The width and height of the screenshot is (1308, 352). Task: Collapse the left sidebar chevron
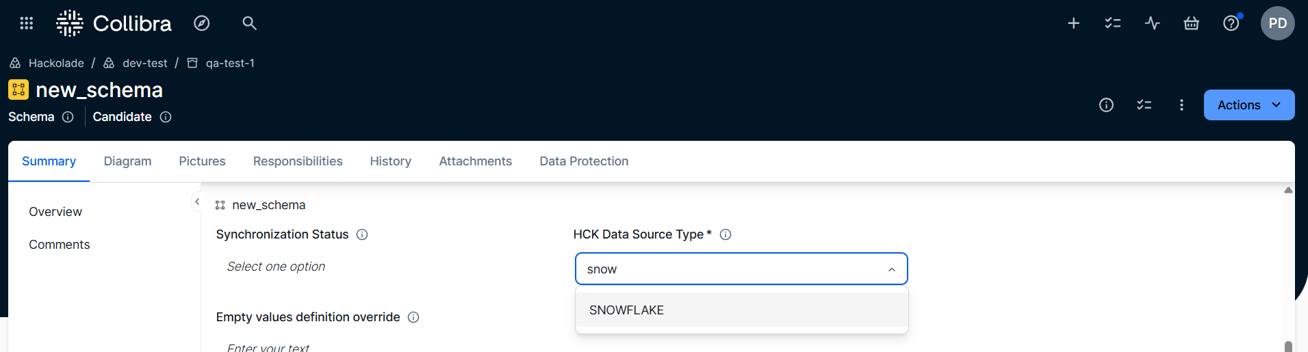[x=197, y=202]
